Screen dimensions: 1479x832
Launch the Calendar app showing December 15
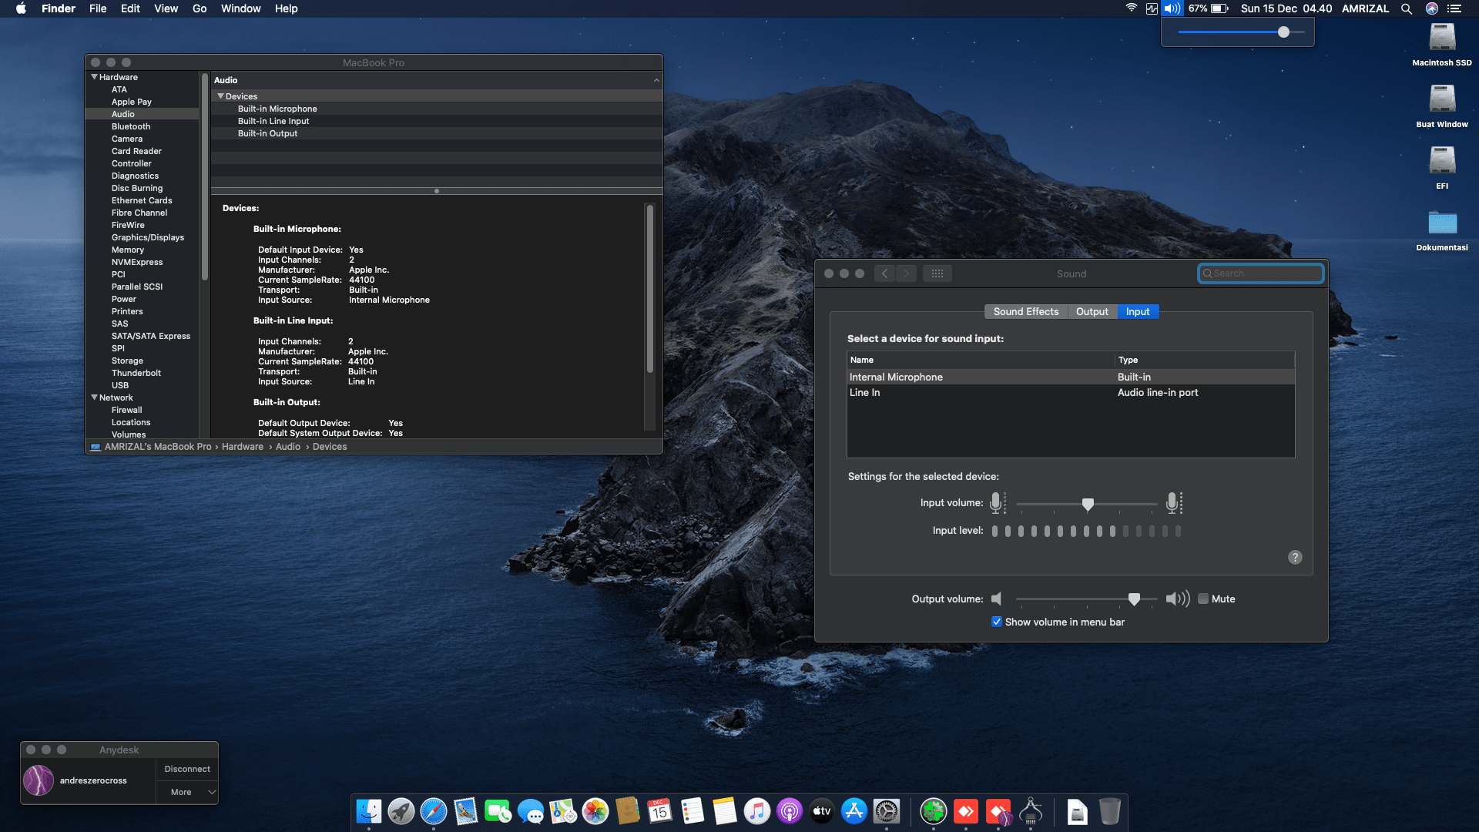coord(660,811)
